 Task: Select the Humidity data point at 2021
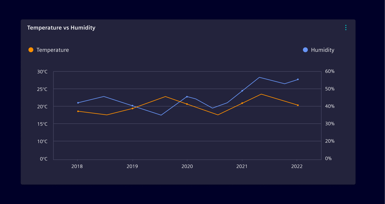tap(242, 91)
